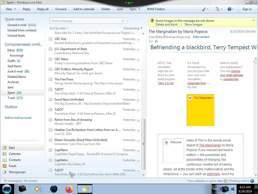The image size is (258, 194).
Task: Click the Delete and block link
Action: tap(167, 25)
